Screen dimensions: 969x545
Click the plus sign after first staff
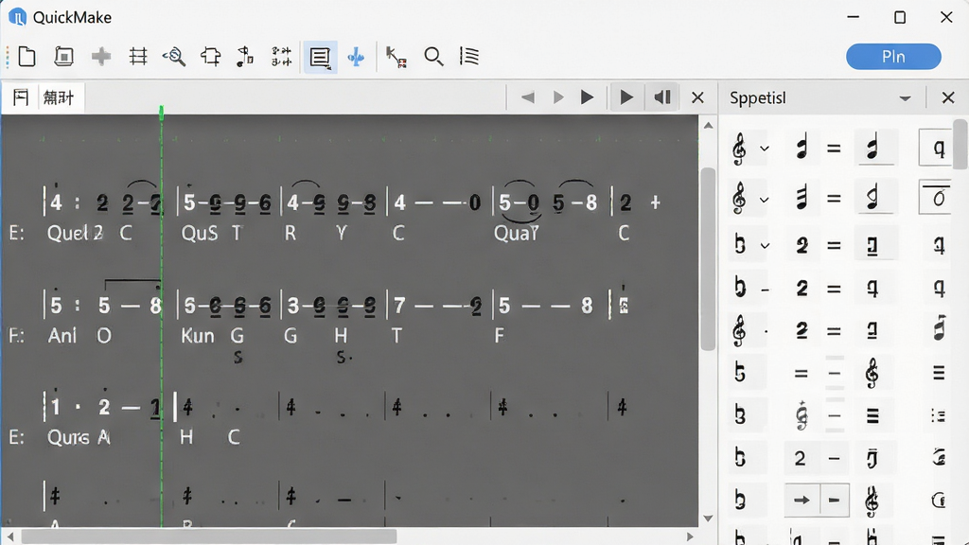tap(655, 202)
